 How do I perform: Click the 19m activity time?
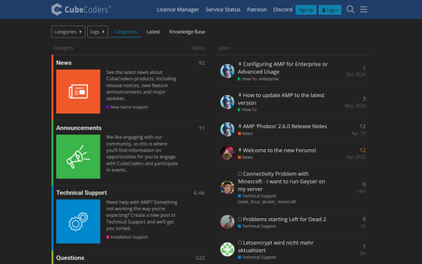click(x=361, y=191)
